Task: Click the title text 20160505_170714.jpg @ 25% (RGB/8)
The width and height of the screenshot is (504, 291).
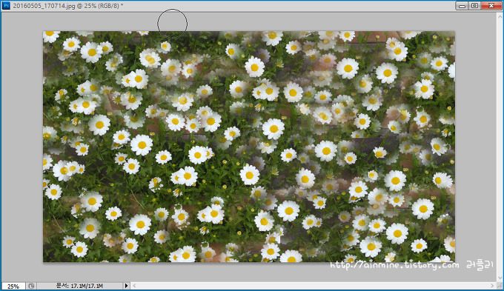Action: tap(68, 5)
